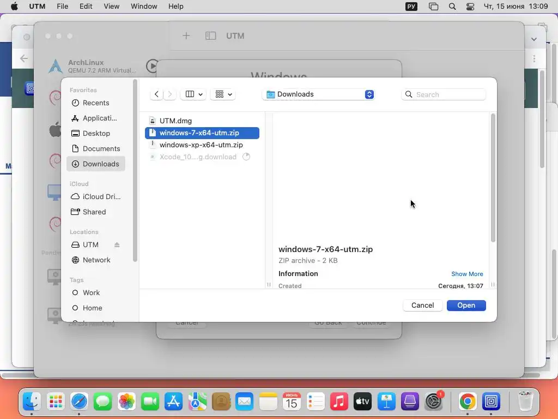Click the Search field
Screen dimensions: 558x419
pyautogui.click(x=444, y=94)
